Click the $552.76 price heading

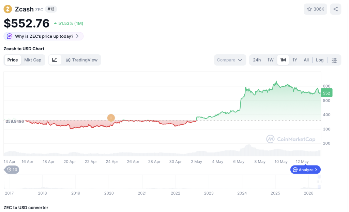coord(27,23)
